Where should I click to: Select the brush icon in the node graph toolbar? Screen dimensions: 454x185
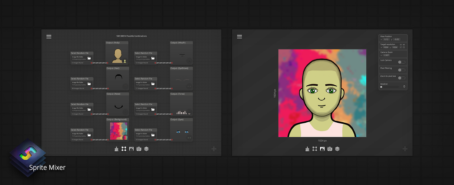[117, 149]
